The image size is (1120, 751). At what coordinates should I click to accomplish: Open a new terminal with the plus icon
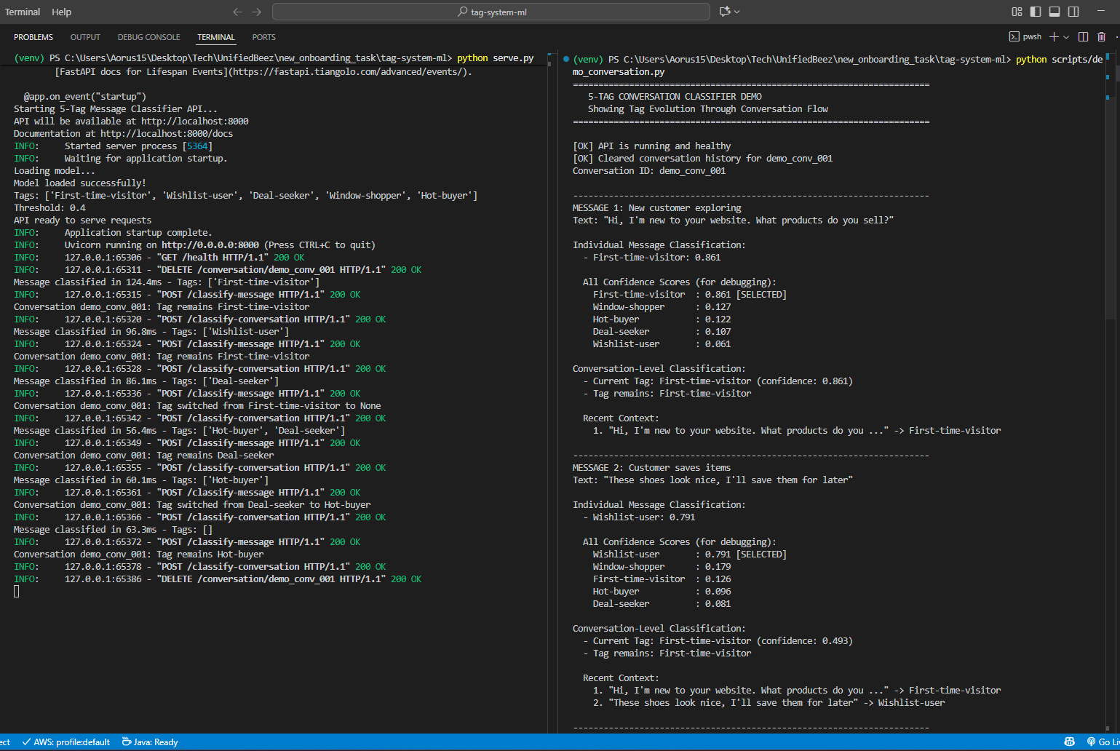coord(1054,36)
